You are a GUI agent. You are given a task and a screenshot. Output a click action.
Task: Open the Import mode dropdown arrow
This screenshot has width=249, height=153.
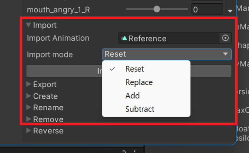pyautogui.click(x=225, y=54)
